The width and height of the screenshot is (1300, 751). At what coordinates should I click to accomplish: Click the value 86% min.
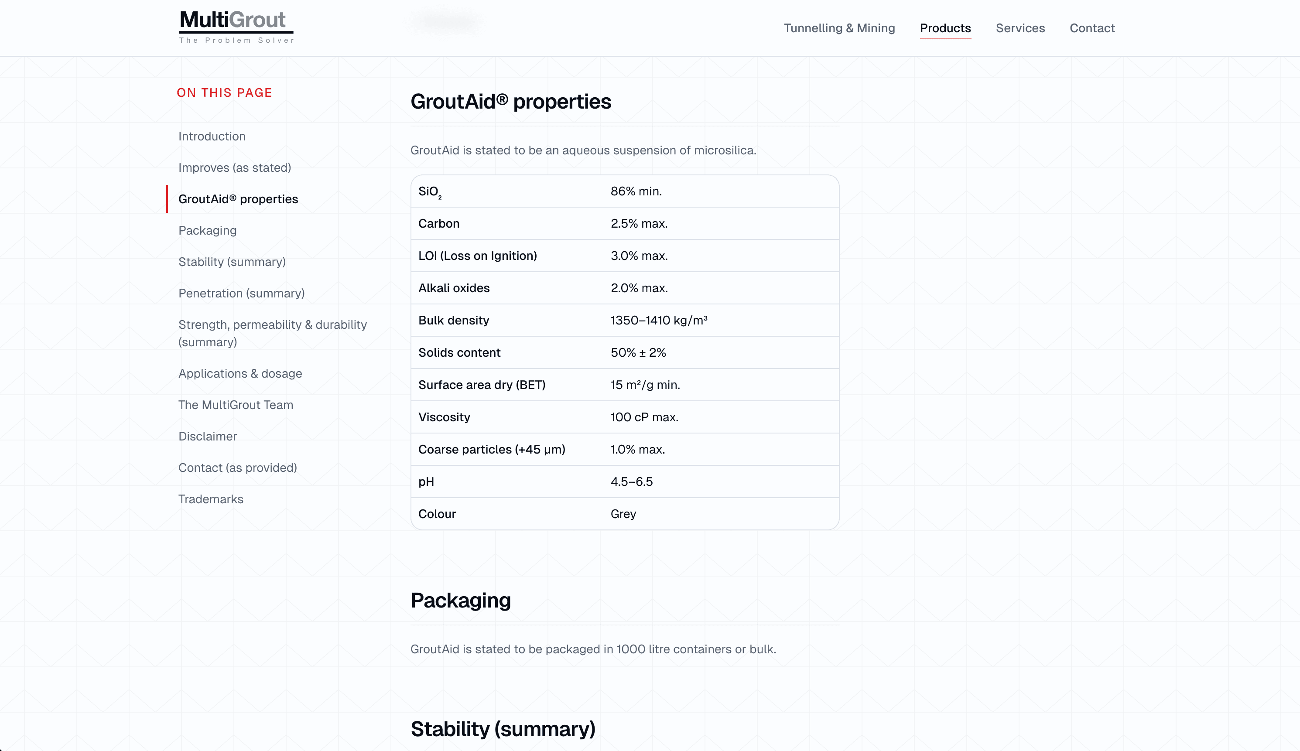(x=636, y=191)
